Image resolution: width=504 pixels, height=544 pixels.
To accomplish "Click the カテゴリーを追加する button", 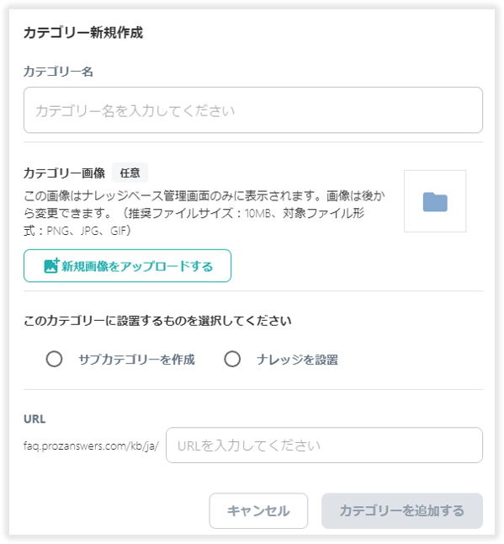I will tap(401, 510).
